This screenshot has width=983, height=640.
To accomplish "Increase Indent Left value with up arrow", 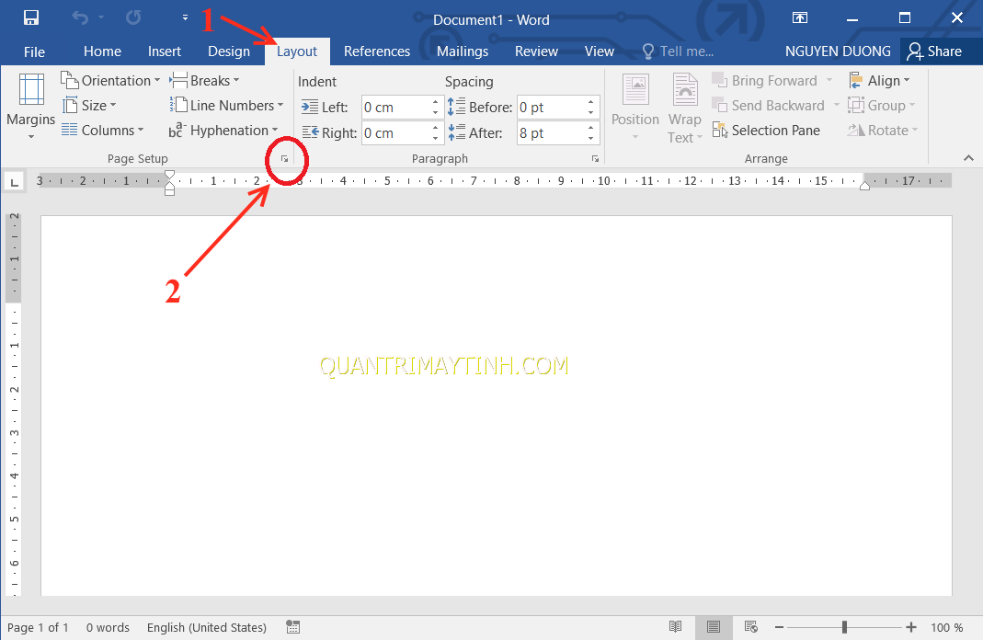I will click(436, 102).
